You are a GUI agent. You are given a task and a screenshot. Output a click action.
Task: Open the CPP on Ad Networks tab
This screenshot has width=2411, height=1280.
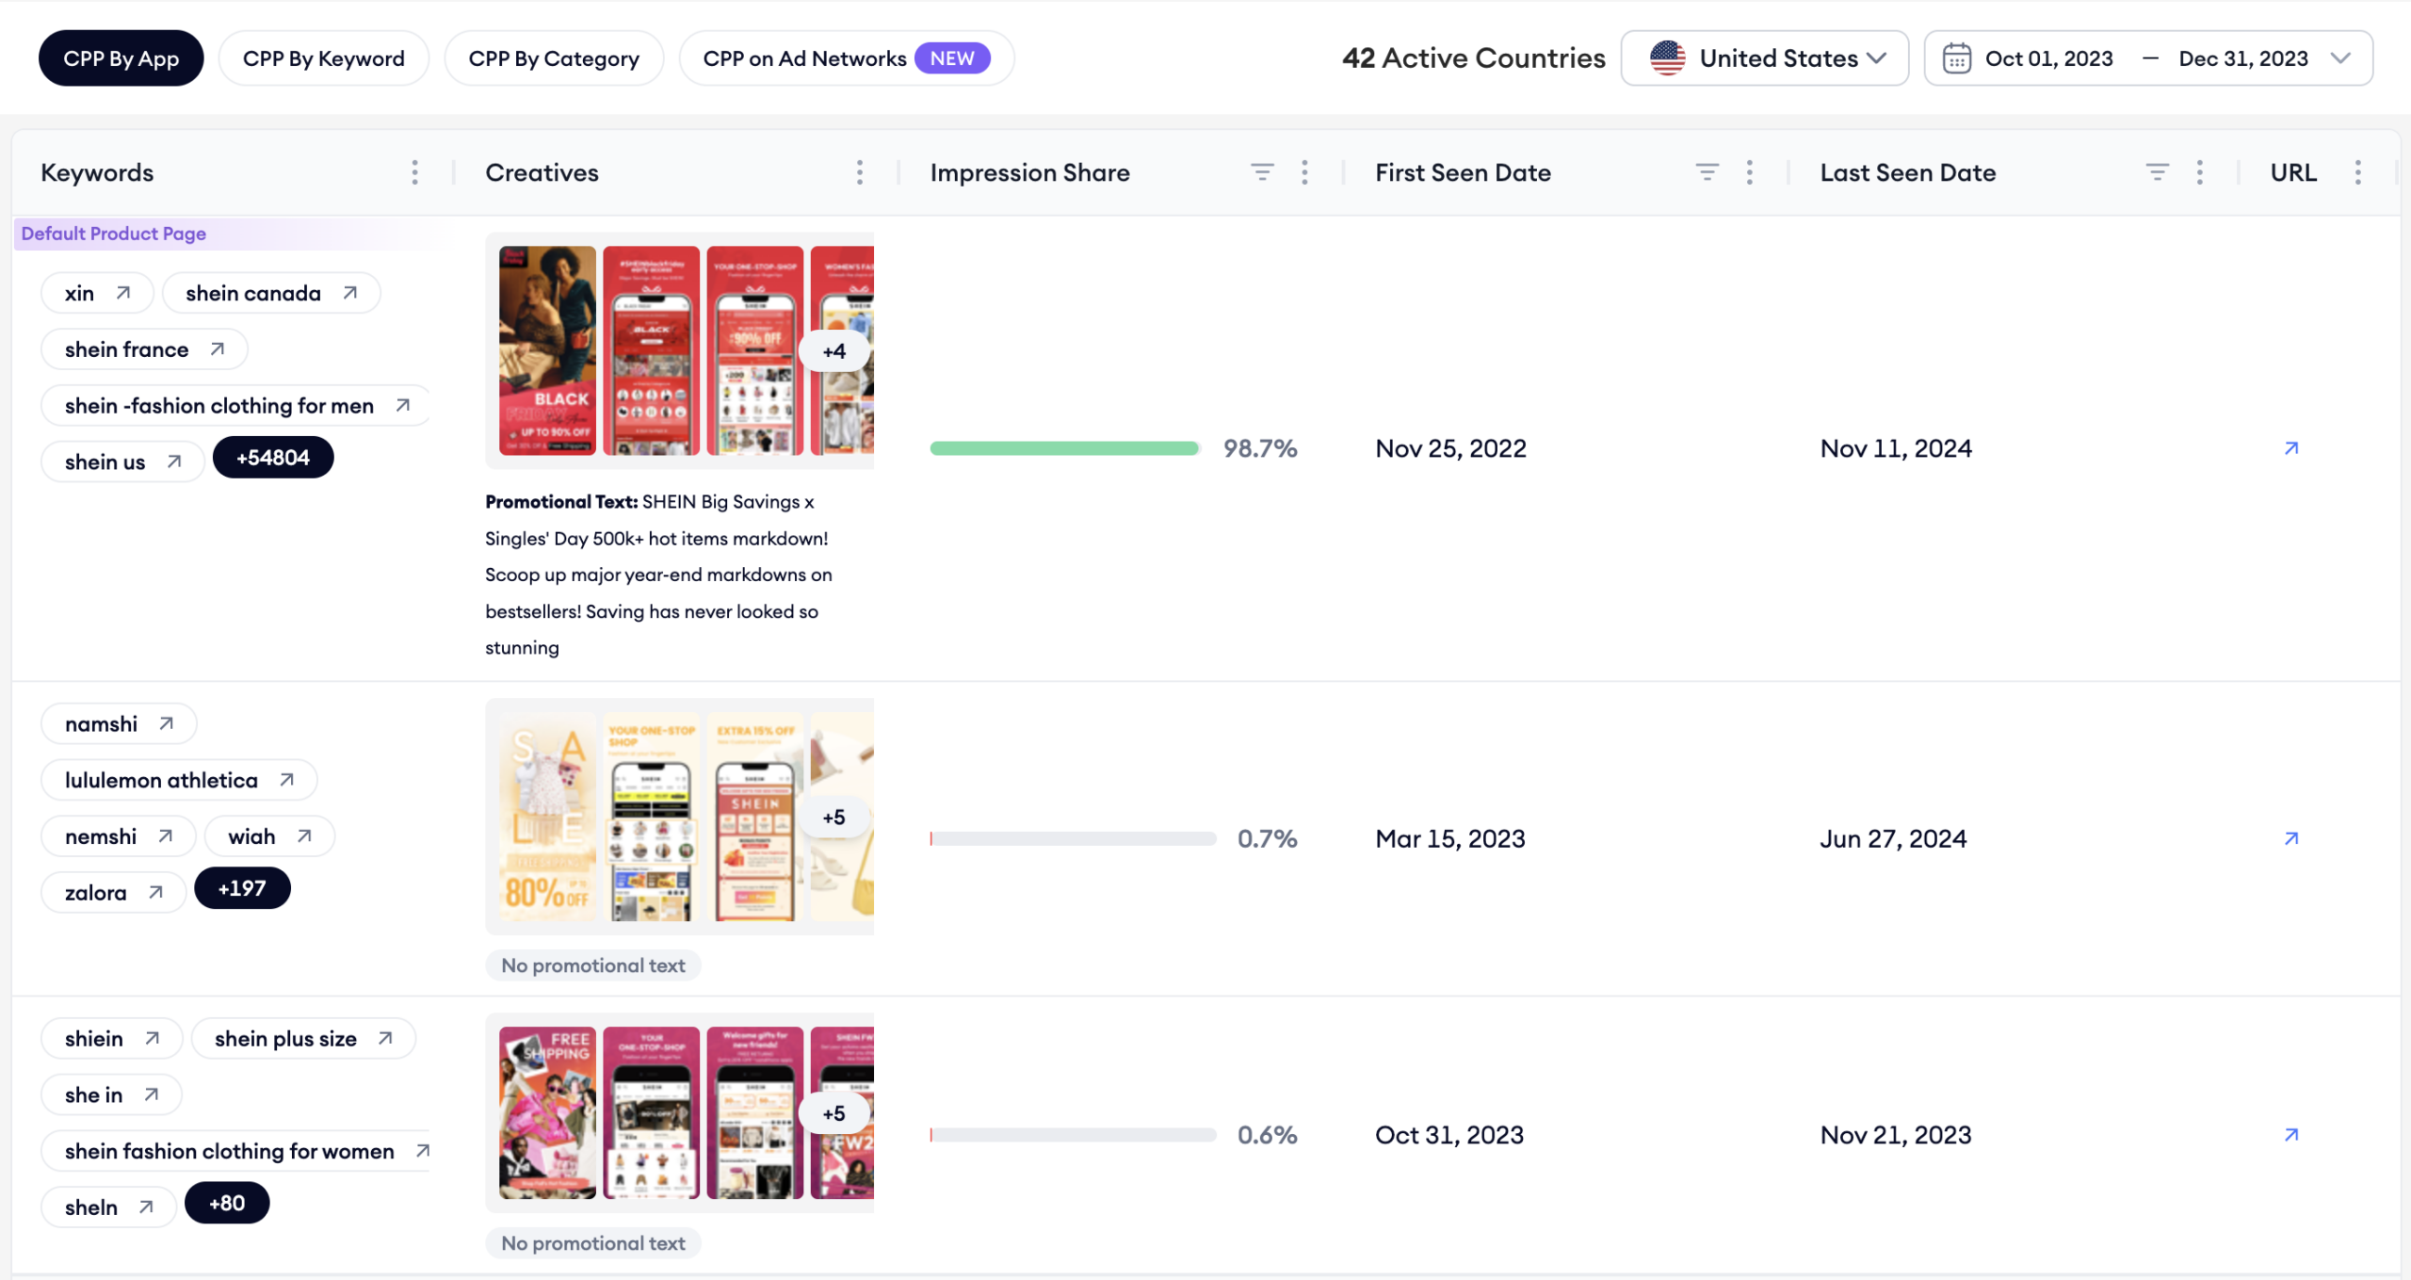846,58
